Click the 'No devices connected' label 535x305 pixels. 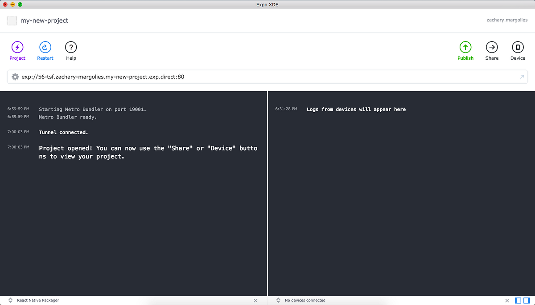click(x=305, y=301)
